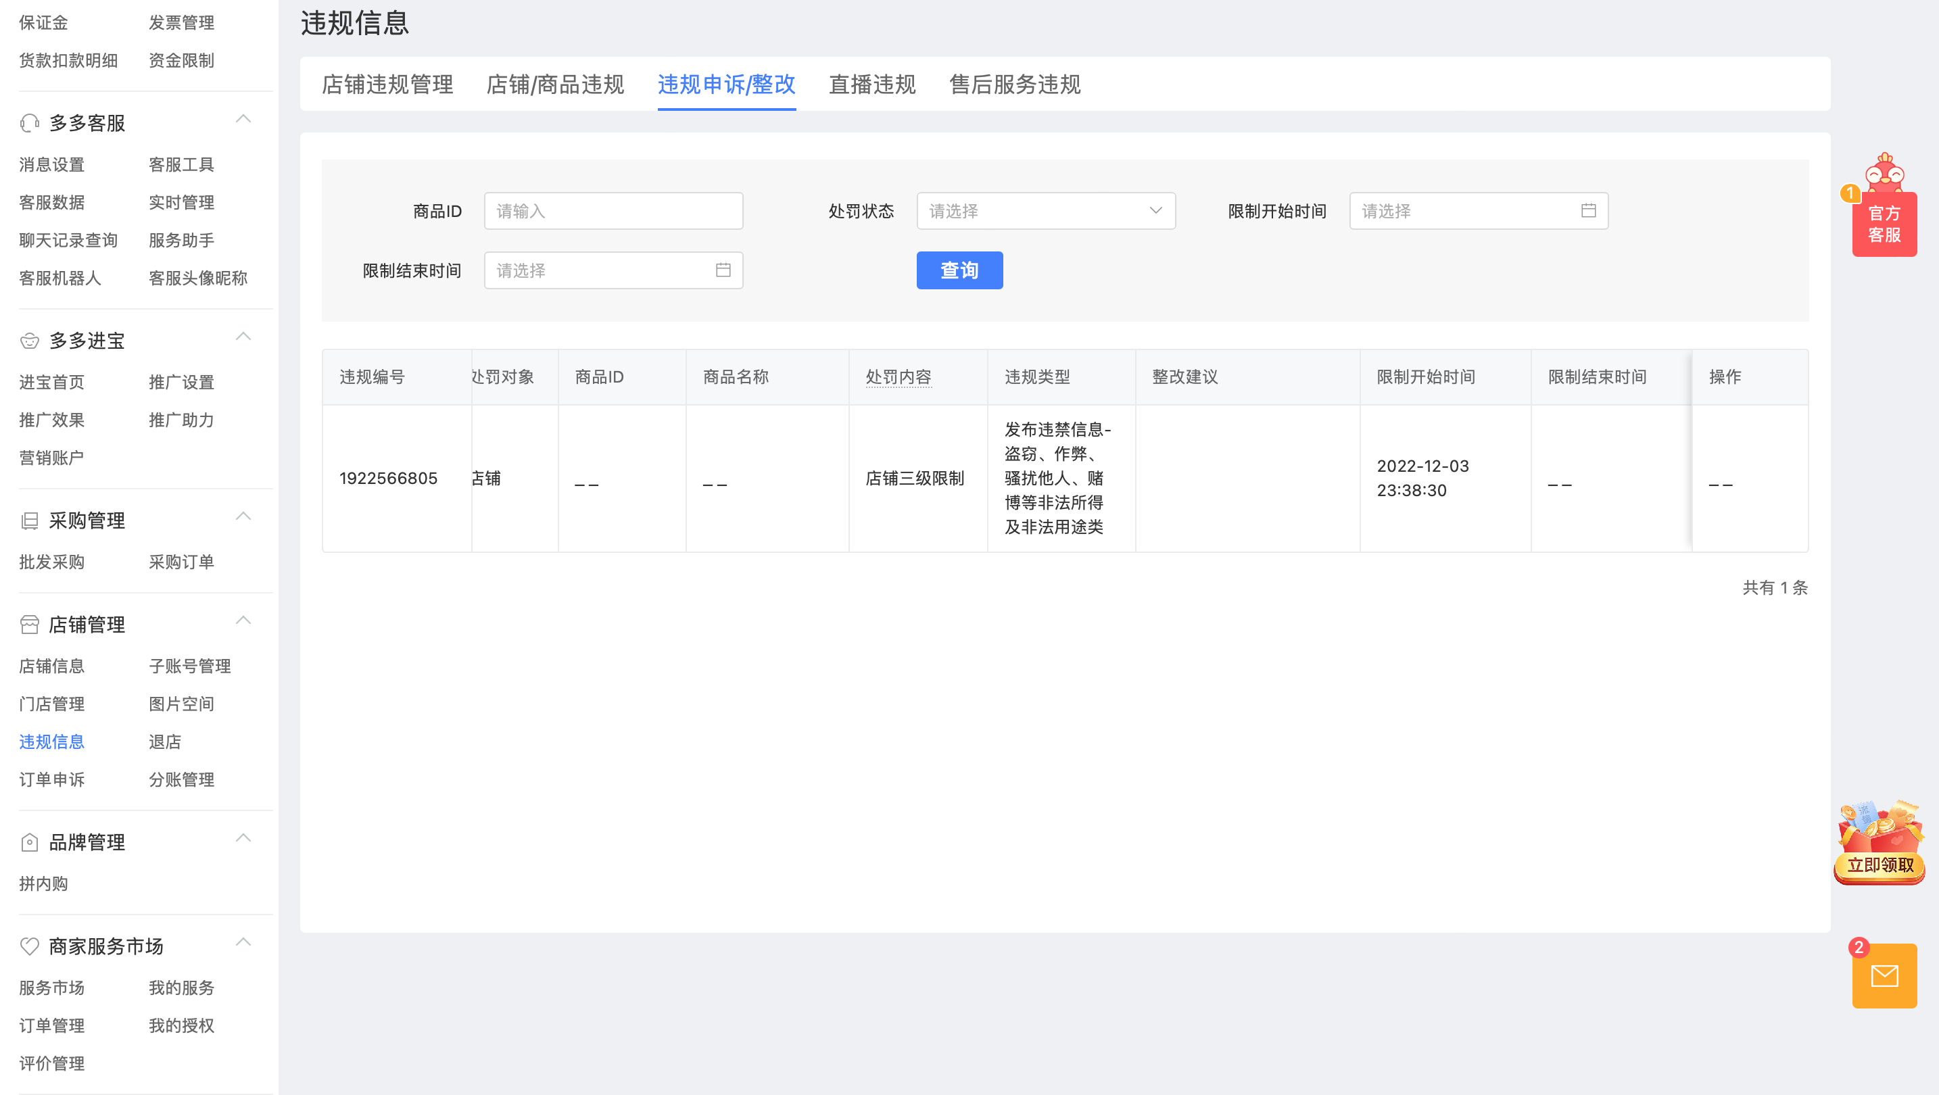
Task: Open 图片空间 in sidebar
Action: pyautogui.click(x=181, y=704)
